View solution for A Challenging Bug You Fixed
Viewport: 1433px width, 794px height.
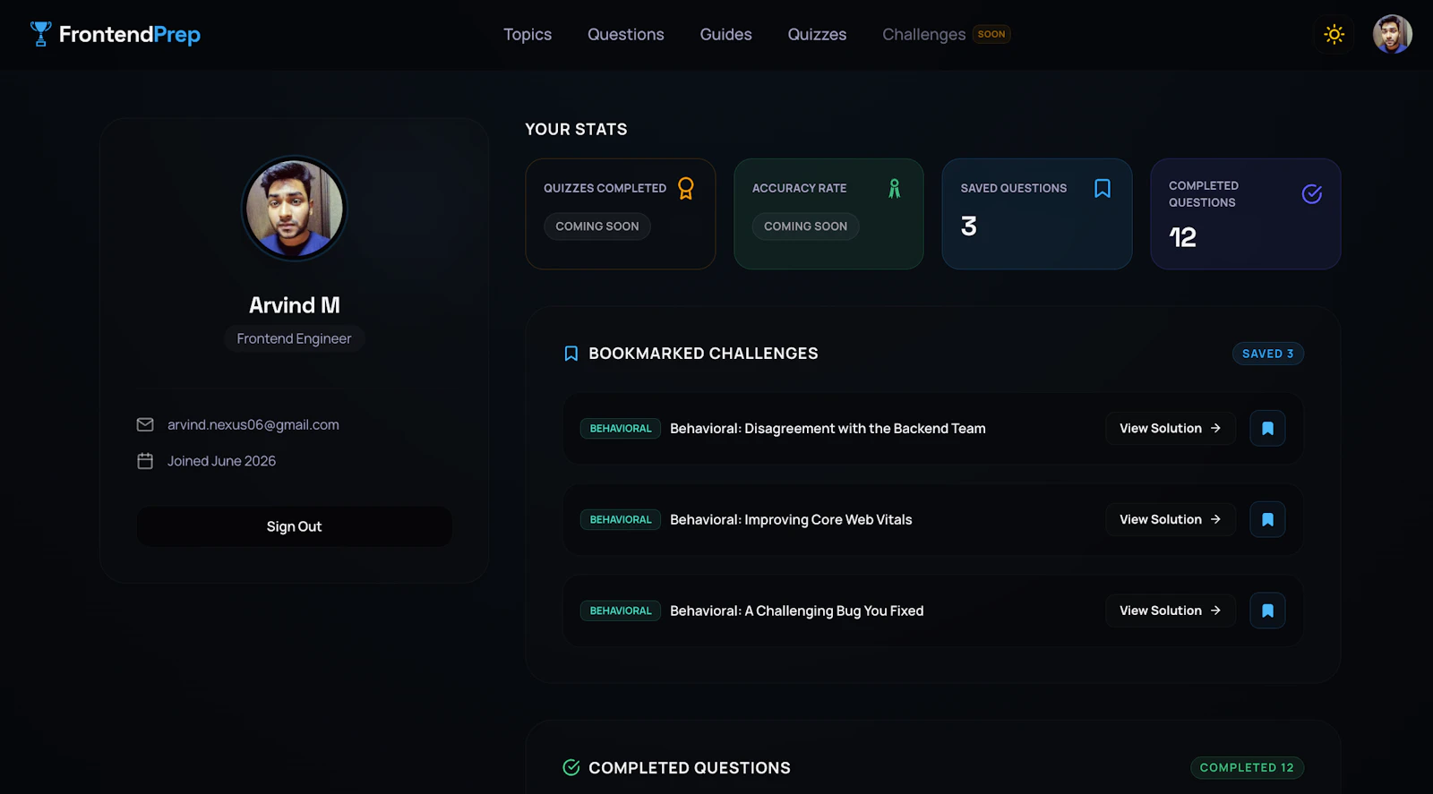point(1171,610)
